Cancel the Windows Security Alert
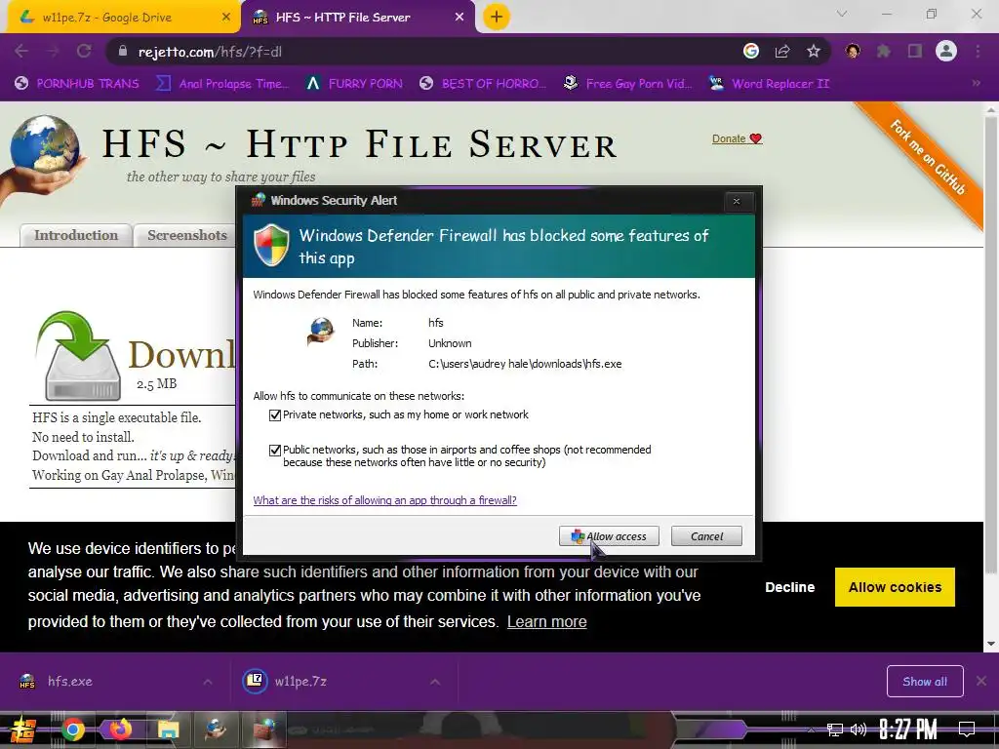The height and width of the screenshot is (749, 999). point(706,536)
